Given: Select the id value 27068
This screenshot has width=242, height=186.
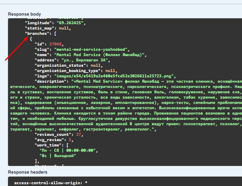Looking at the screenshot, I should click(x=55, y=44).
